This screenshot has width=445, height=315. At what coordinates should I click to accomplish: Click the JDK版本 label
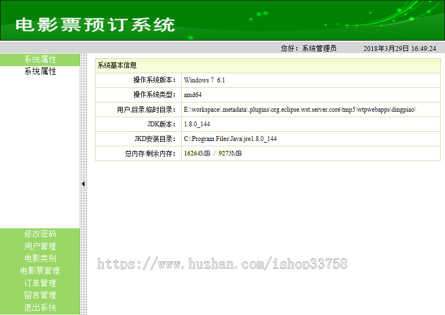point(162,124)
